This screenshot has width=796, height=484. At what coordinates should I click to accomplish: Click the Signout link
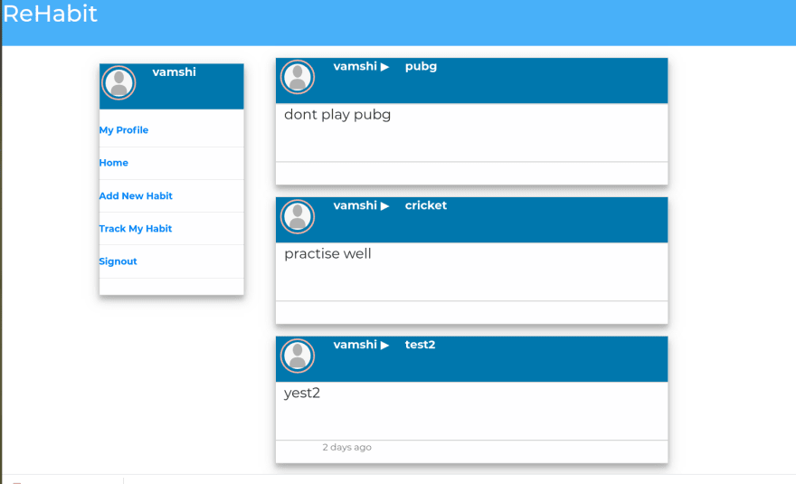point(118,261)
